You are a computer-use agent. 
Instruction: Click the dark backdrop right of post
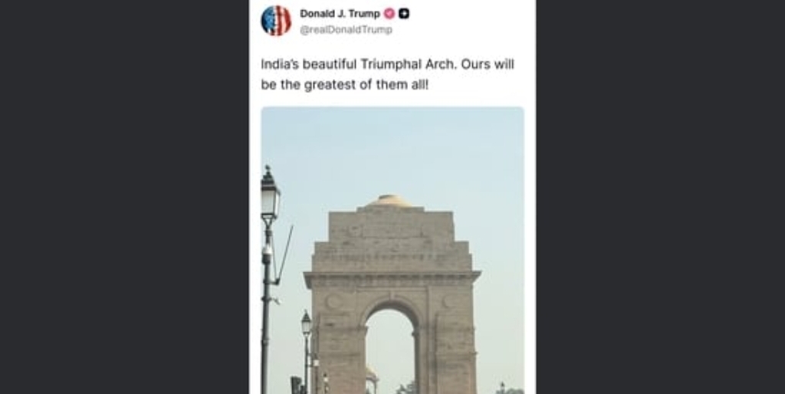click(x=660, y=197)
